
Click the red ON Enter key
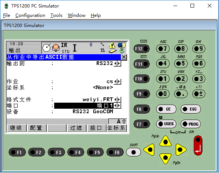[198, 146]
